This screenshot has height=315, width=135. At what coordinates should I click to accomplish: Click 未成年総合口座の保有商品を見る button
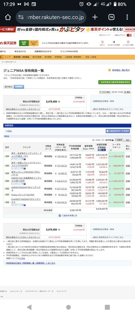(x=115, y=82)
